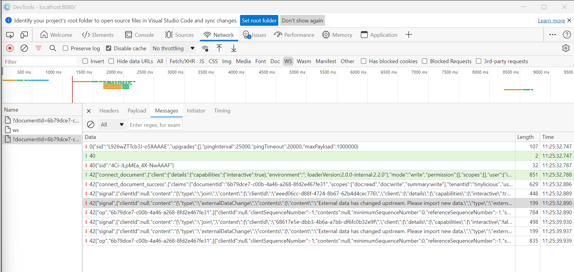Uncheck Preserve log
Viewport: 574px width, 272px height.
[65, 48]
